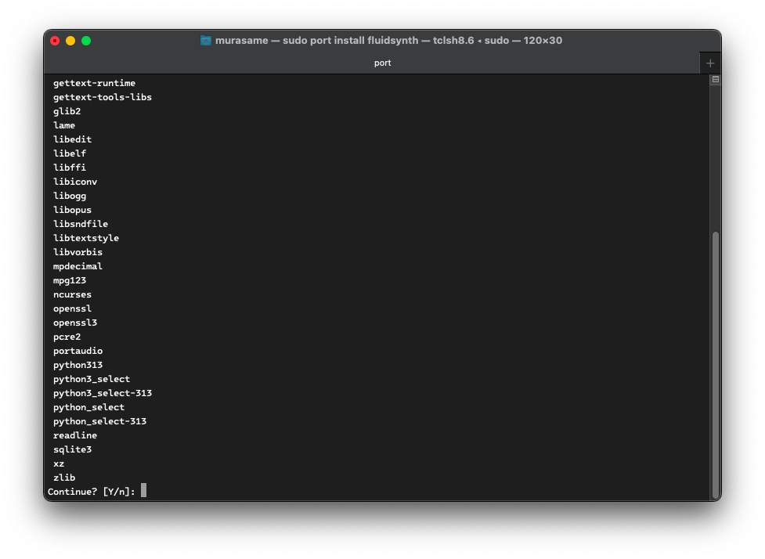Maximize the window using green button
The width and height of the screenshot is (765, 559).
(86, 41)
